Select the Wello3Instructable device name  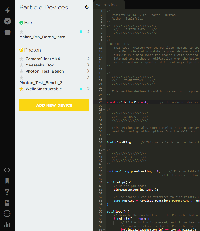coord(44,89)
